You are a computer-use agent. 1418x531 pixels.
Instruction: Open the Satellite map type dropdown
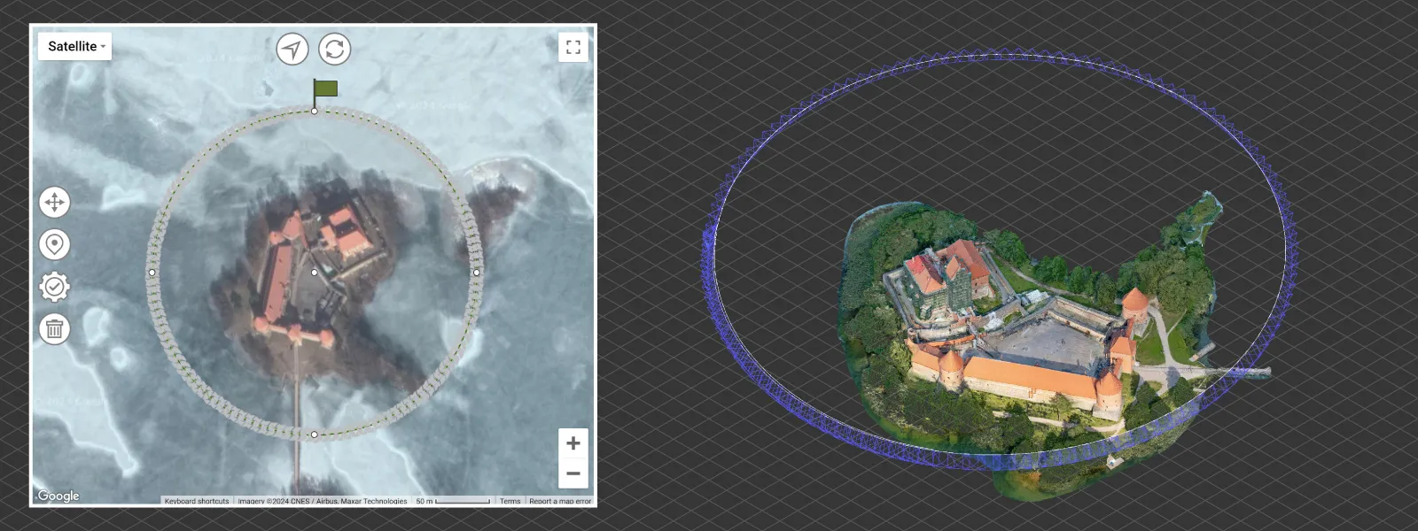click(x=74, y=46)
